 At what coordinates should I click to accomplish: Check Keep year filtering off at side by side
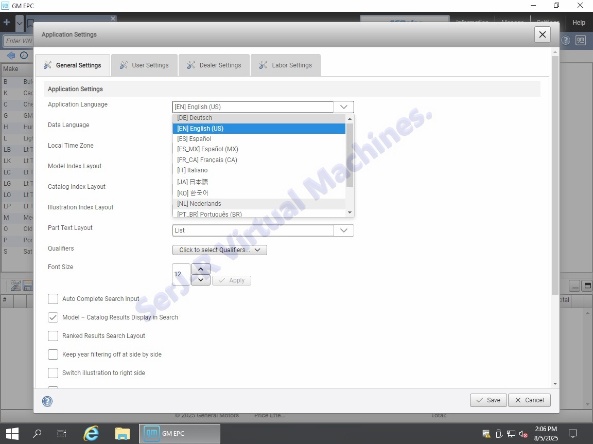tap(53, 354)
